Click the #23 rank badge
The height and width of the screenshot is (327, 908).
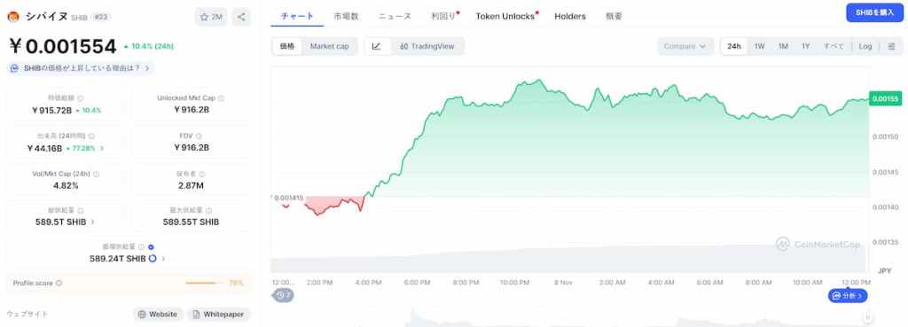(x=100, y=17)
